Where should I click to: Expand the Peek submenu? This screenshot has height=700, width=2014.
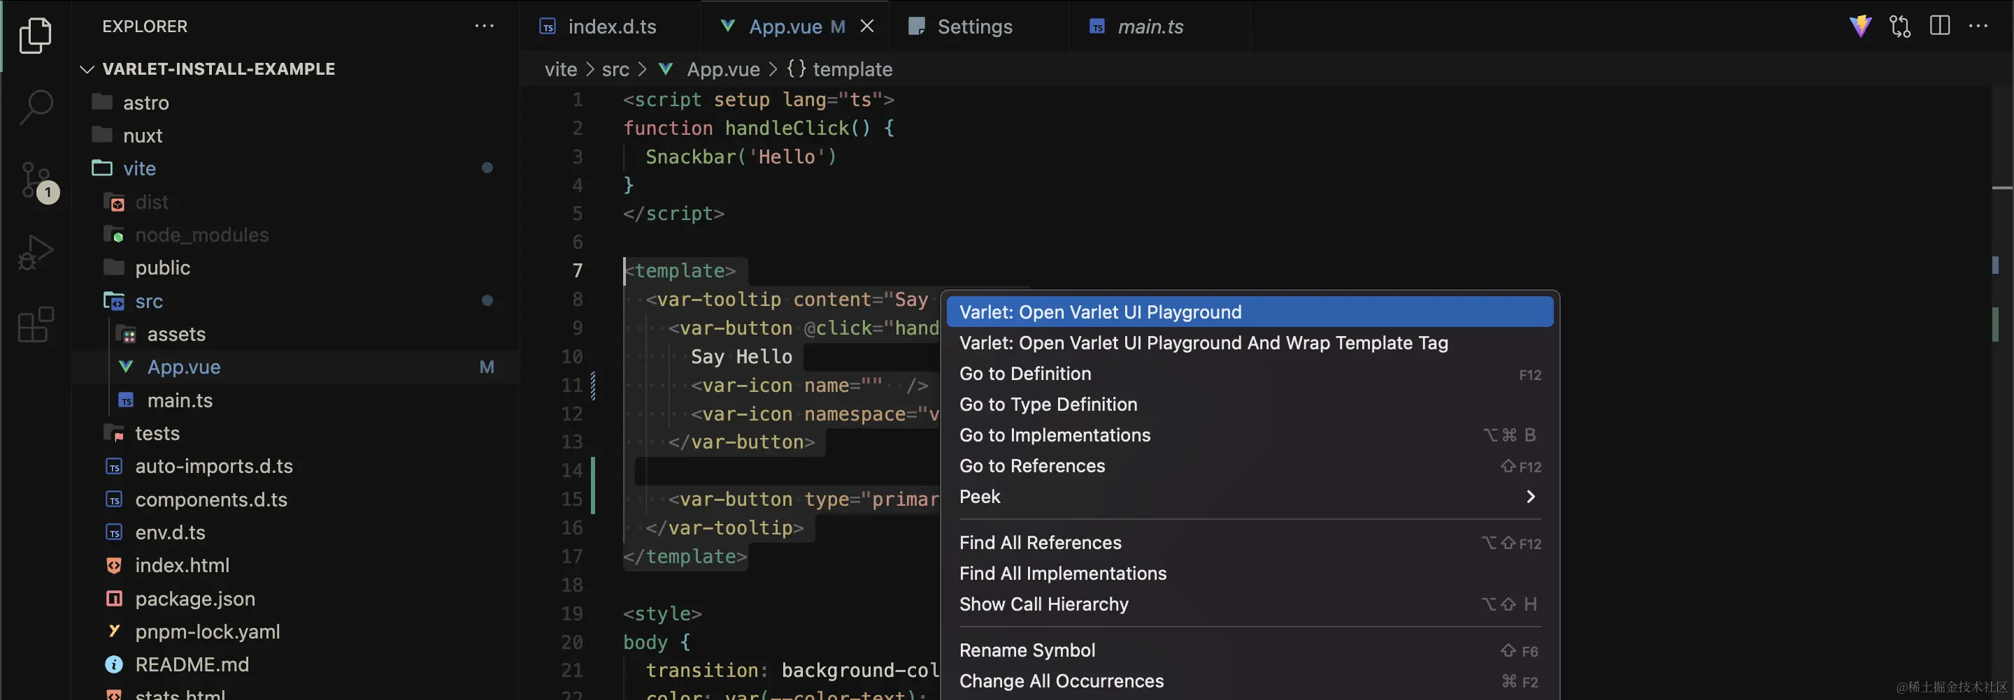point(1250,496)
